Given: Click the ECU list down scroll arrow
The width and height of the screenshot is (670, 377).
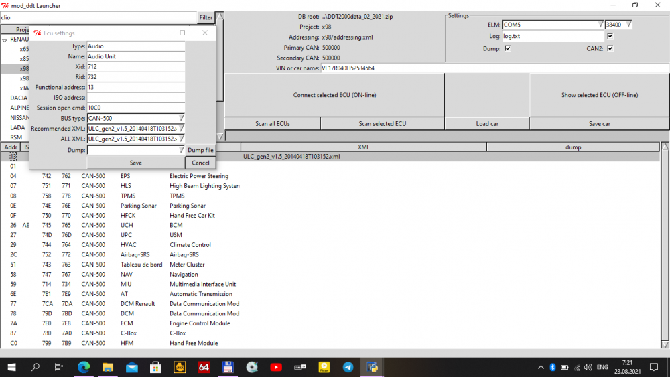Looking at the screenshot, I should 665,344.
